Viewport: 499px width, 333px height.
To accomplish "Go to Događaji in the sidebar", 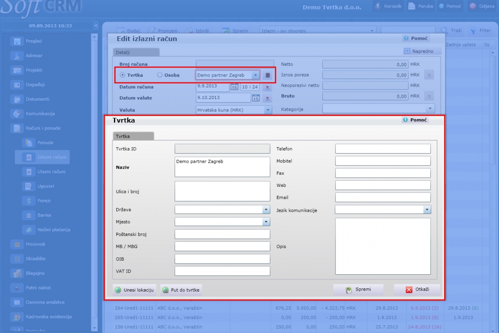I will pyautogui.click(x=35, y=84).
